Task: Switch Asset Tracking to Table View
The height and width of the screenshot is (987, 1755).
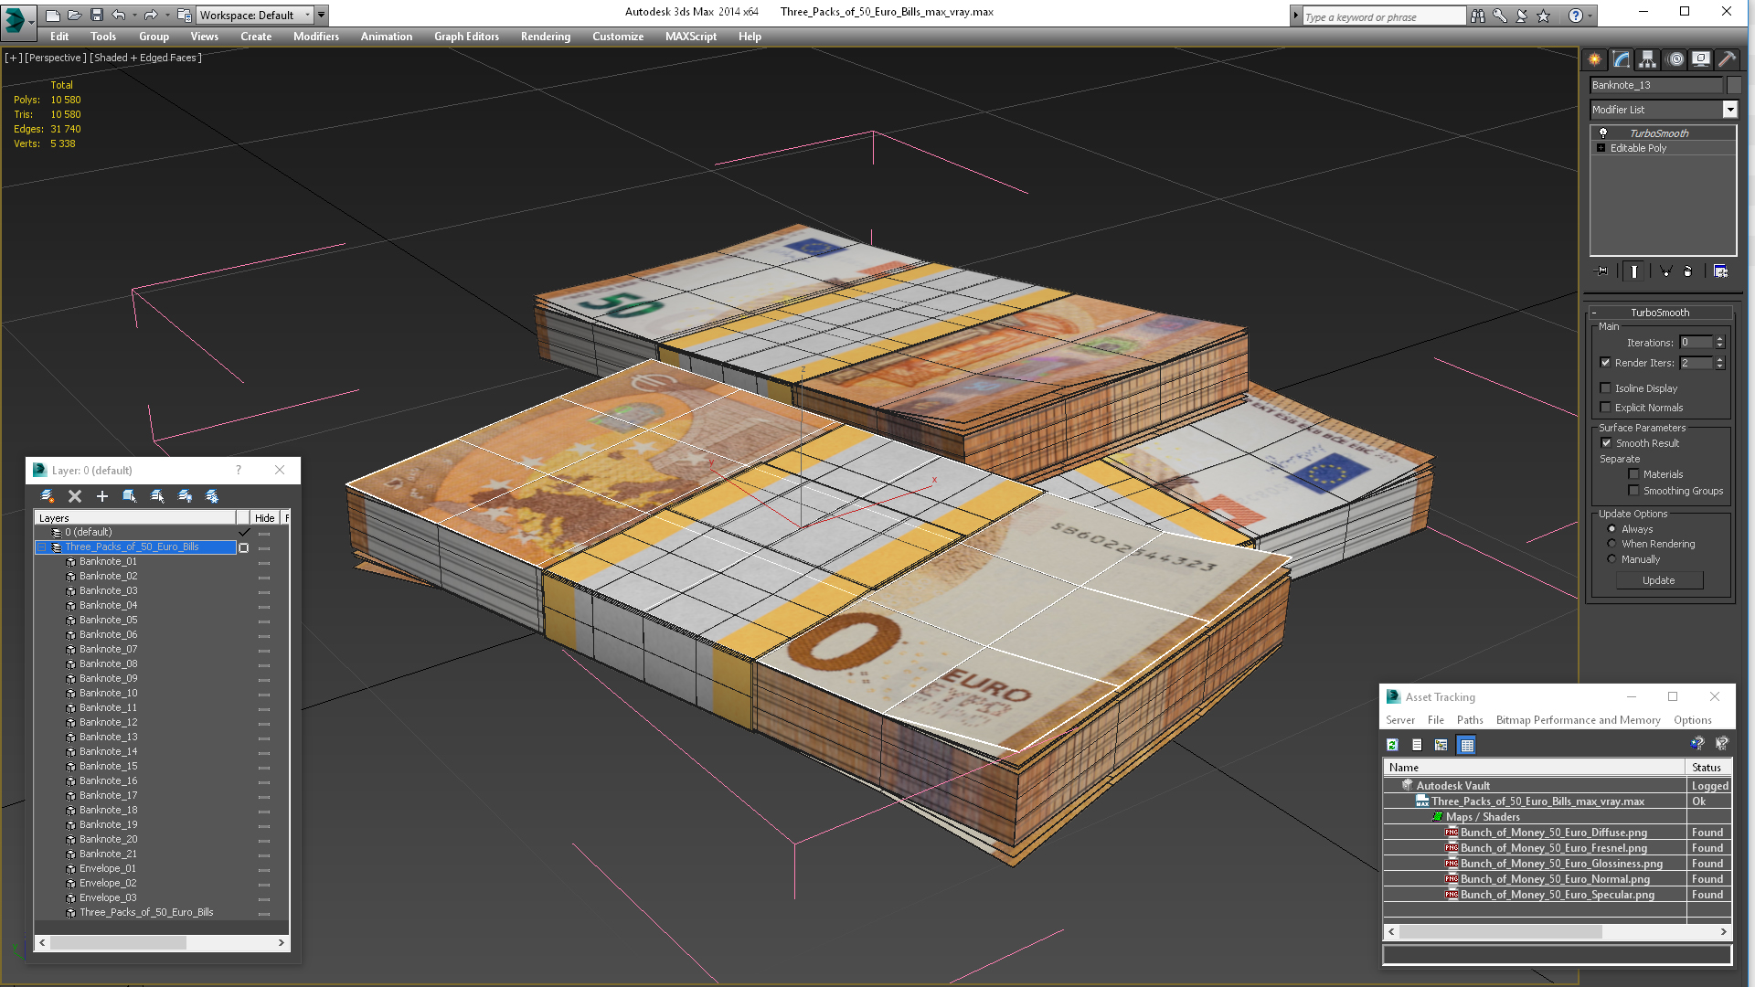Action: 1466,746
